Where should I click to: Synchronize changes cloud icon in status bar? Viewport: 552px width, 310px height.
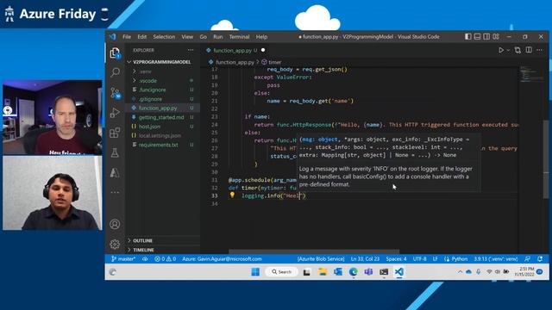[x=145, y=259]
